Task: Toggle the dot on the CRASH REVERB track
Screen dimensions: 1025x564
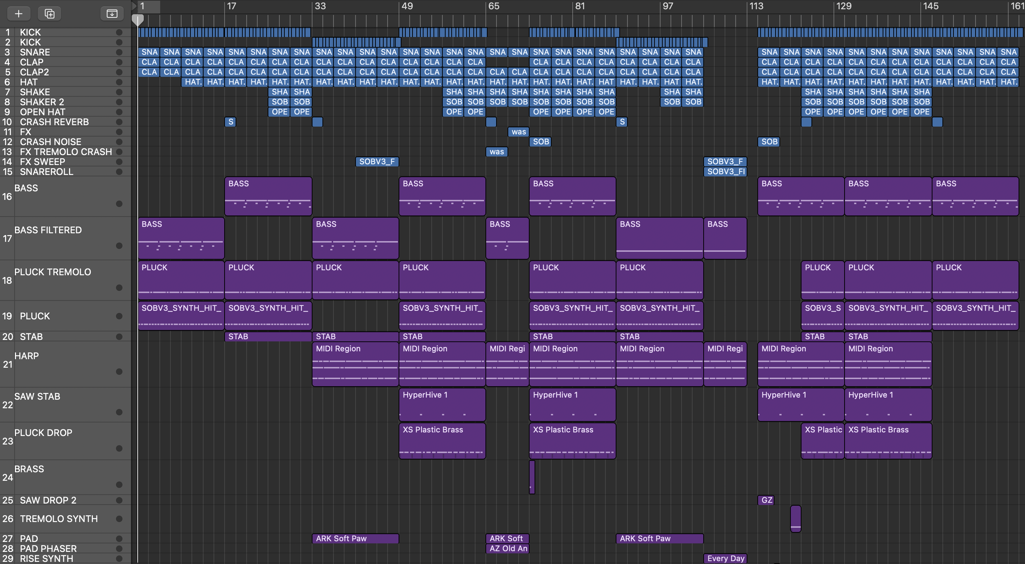Action: [x=119, y=122]
